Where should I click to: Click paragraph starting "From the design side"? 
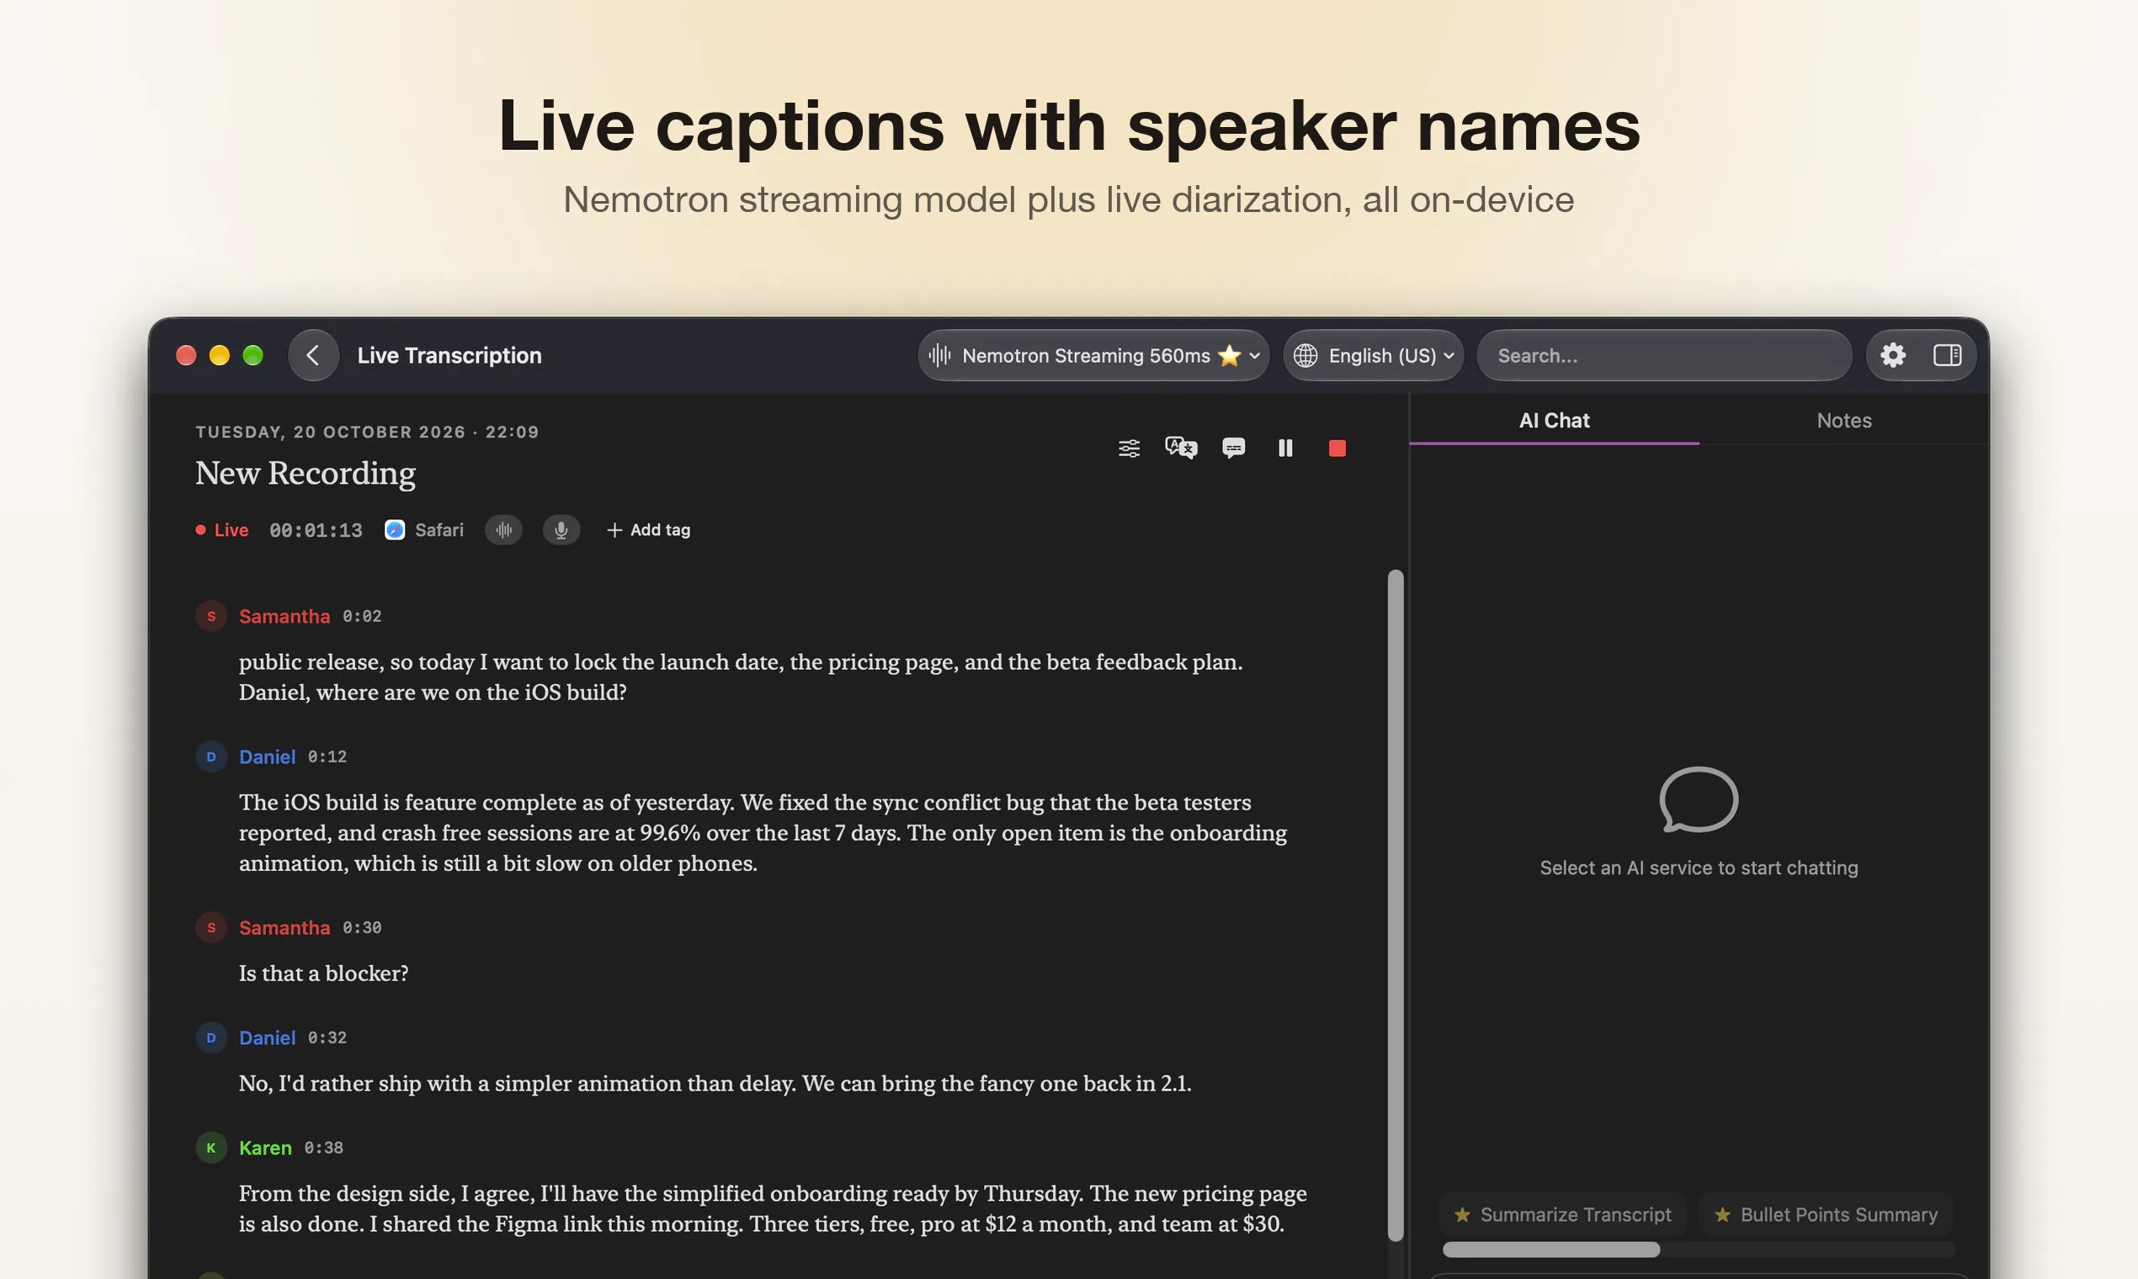pos(773,1208)
